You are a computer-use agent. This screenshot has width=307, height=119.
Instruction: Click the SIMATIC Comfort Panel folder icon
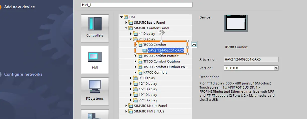coord(131,28)
